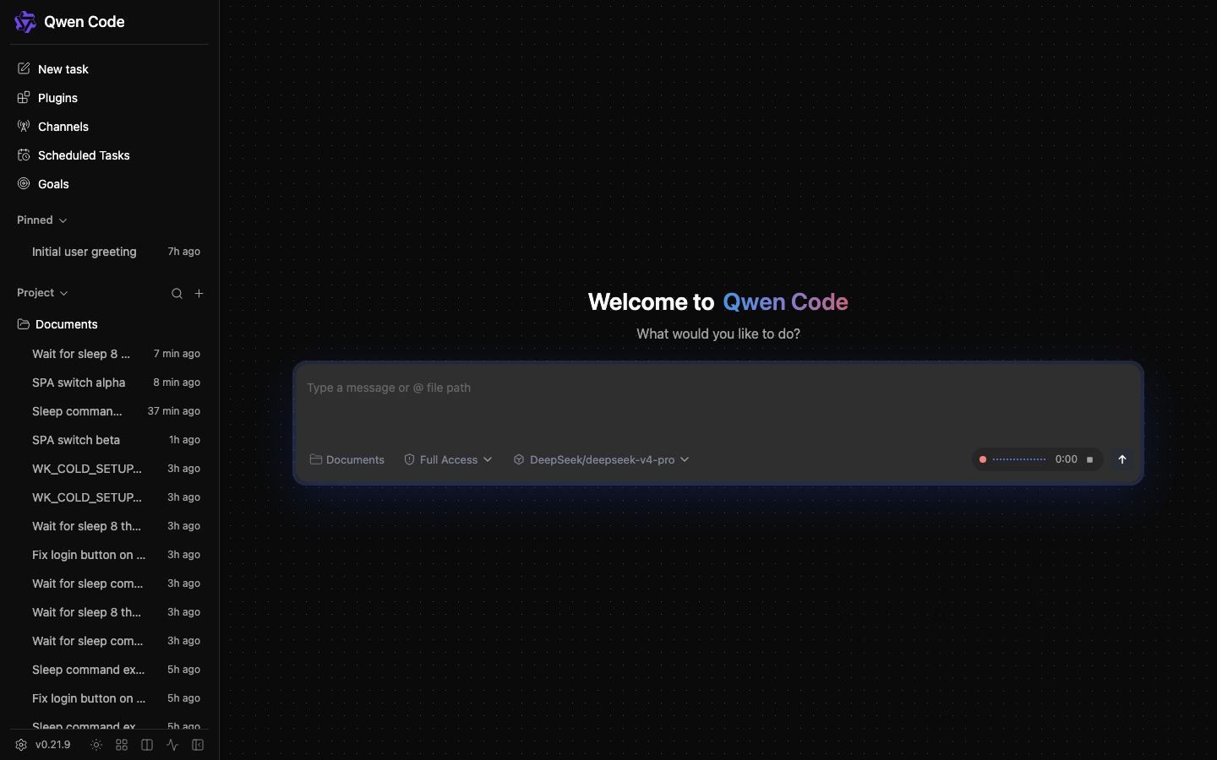This screenshot has height=760, width=1217.
Task: Open the SPA switch alpha session
Action: click(109, 383)
